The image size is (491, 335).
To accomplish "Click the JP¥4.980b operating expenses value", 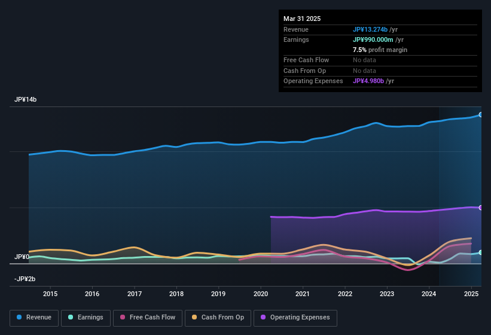I will (x=368, y=81).
